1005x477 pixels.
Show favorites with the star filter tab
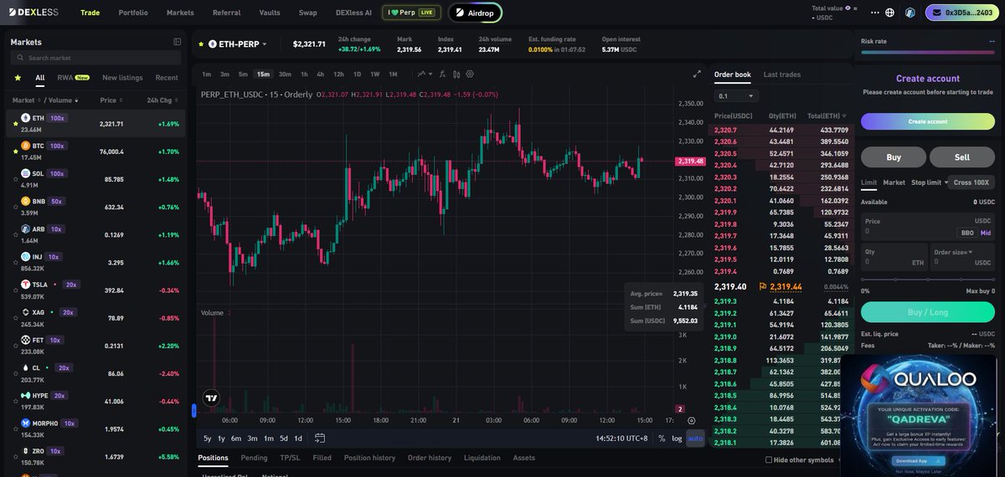pos(18,78)
